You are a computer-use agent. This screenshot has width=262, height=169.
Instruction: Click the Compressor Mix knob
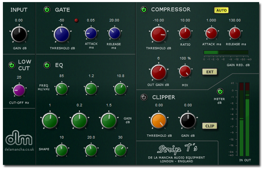click(x=185, y=71)
